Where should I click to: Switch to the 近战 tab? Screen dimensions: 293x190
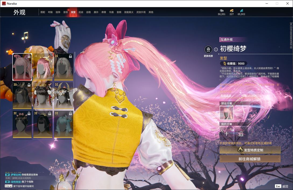click(x=81, y=12)
